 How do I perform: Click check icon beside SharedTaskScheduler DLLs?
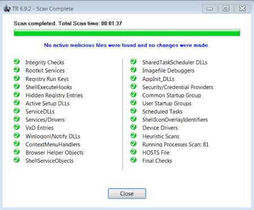click(134, 61)
